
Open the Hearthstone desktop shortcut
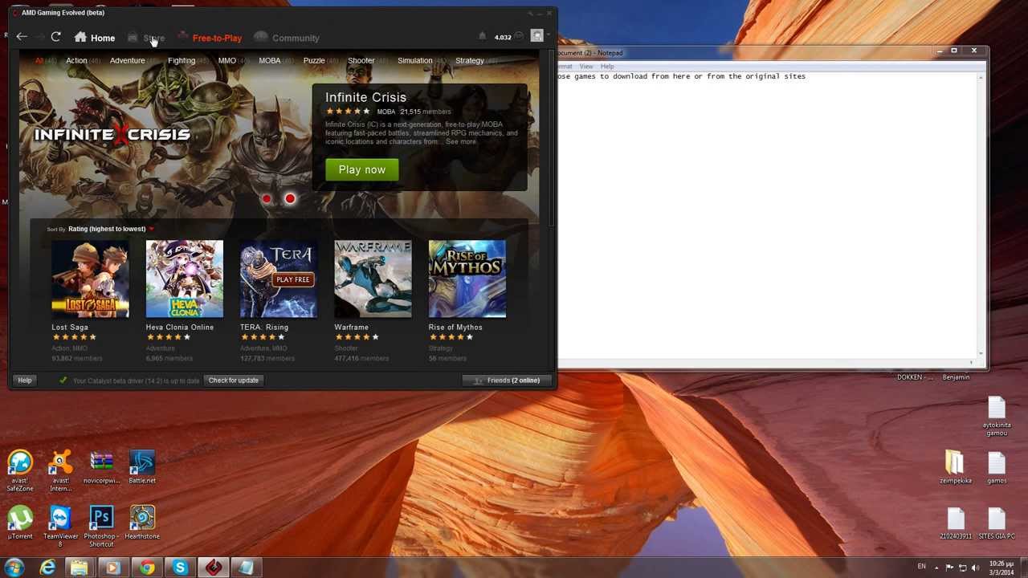(142, 523)
